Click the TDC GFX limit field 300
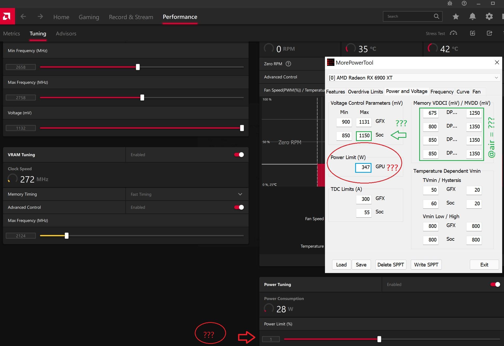Screen dimensions: 504x346 click(x=364, y=199)
